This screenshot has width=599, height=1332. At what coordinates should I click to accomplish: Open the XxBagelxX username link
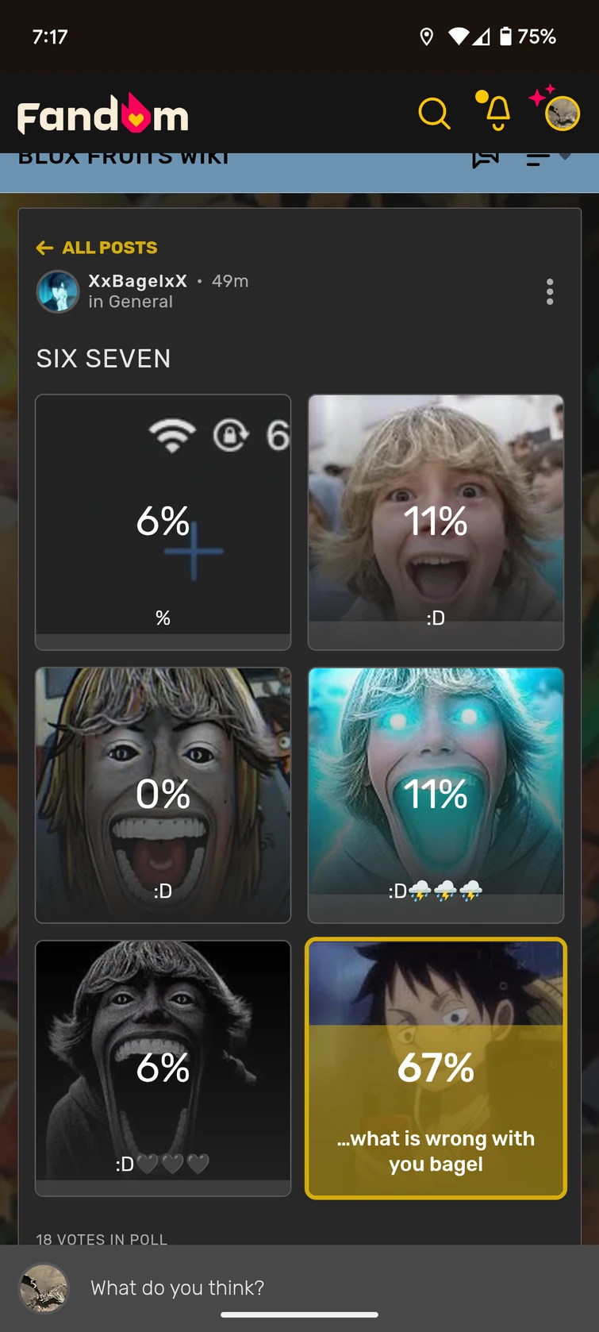(x=137, y=281)
